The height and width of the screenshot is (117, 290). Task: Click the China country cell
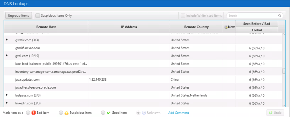tap(174, 80)
